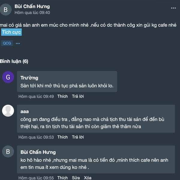Delete your comment using Xóa
180x180 pixels.
coord(88,178)
